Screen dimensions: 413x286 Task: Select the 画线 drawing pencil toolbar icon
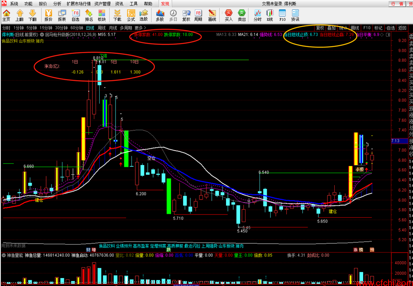(212, 15)
